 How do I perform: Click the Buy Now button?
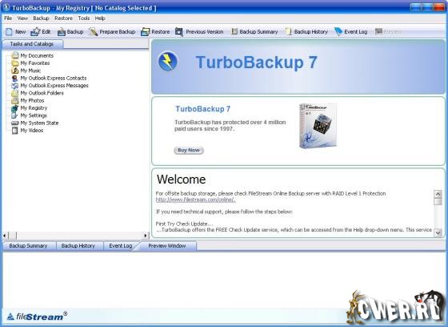pyautogui.click(x=189, y=151)
